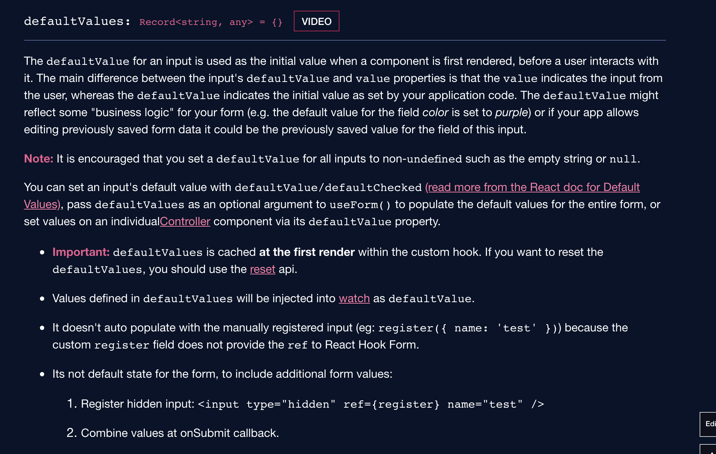Play the VIDEO for defaultValues
Image resolution: width=716 pixels, height=454 pixels.
[316, 21]
